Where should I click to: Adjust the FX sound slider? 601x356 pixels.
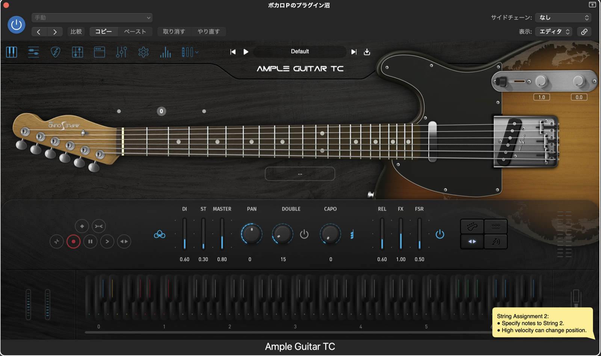[401, 234]
